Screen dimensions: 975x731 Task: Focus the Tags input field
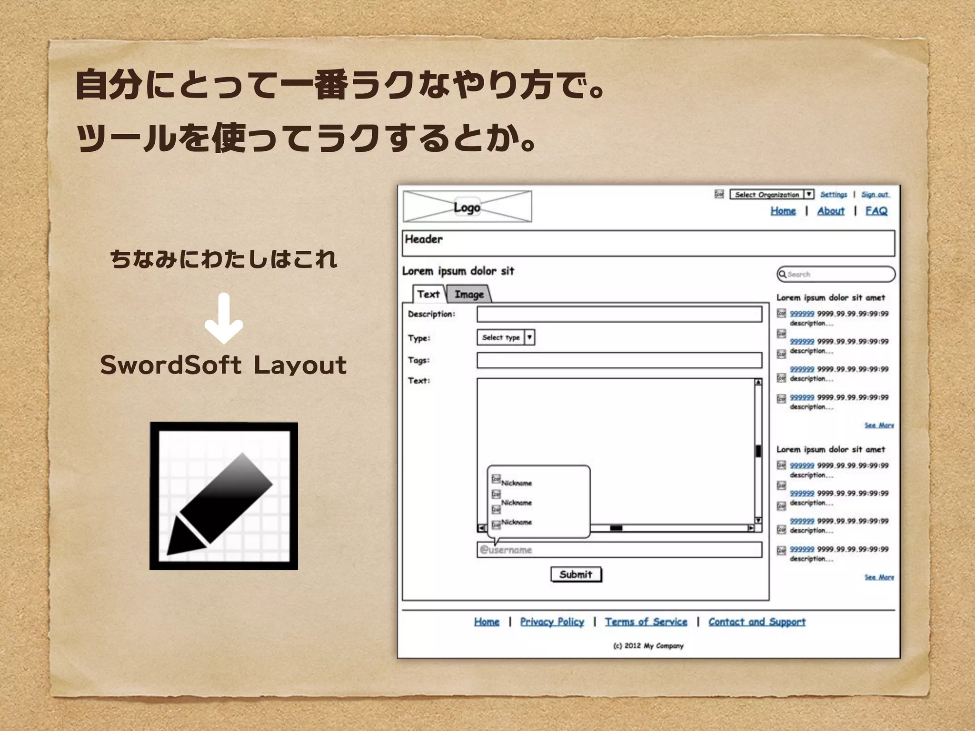(619, 360)
